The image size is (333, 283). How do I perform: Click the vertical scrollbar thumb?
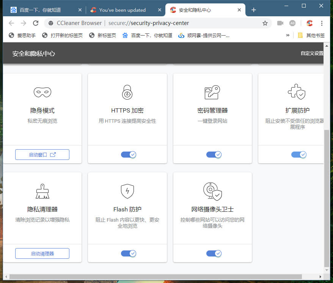[x=327, y=199]
